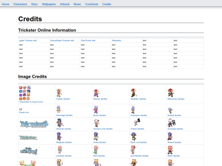Click the small Paula icon image
The image size is (222, 166).
click(21, 109)
